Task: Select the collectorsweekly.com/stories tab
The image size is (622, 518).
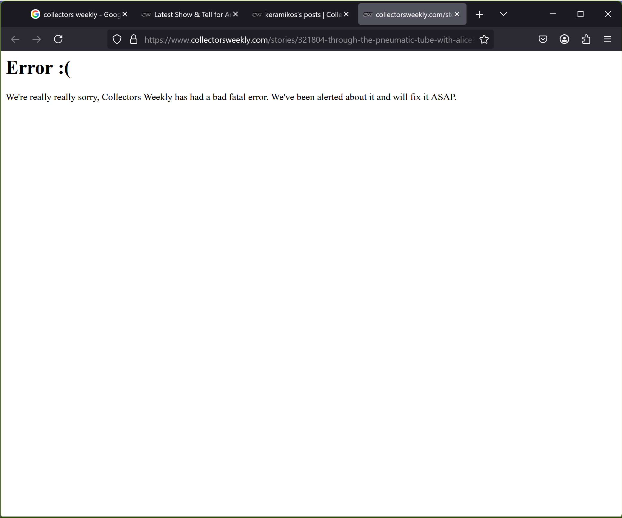Action: (x=412, y=14)
